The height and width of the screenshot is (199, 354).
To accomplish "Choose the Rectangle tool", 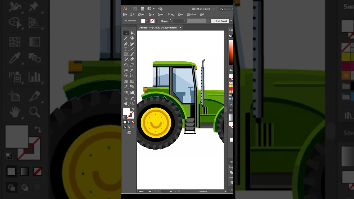I will 126,54.
